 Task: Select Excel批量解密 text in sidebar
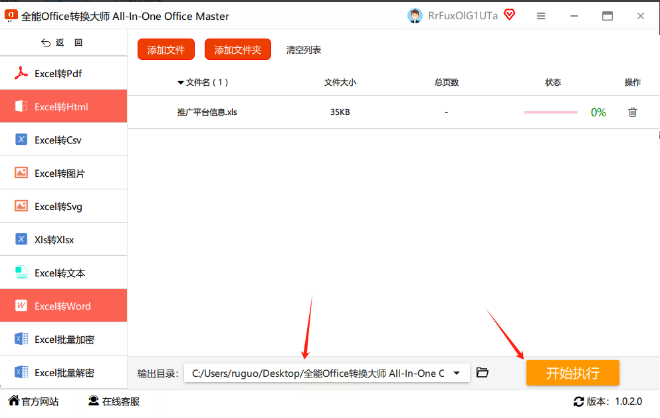pyautogui.click(x=64, y=373)
